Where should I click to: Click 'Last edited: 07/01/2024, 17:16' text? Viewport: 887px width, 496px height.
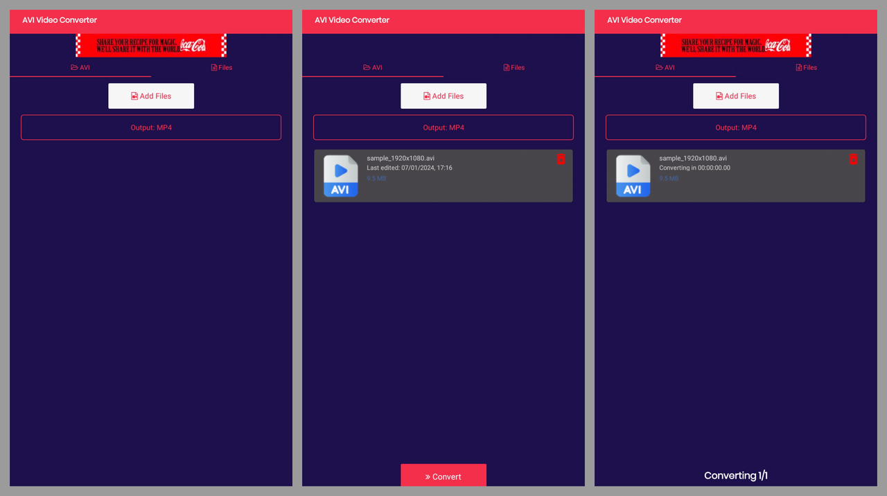pyautogui.click(x=410, y=168)
